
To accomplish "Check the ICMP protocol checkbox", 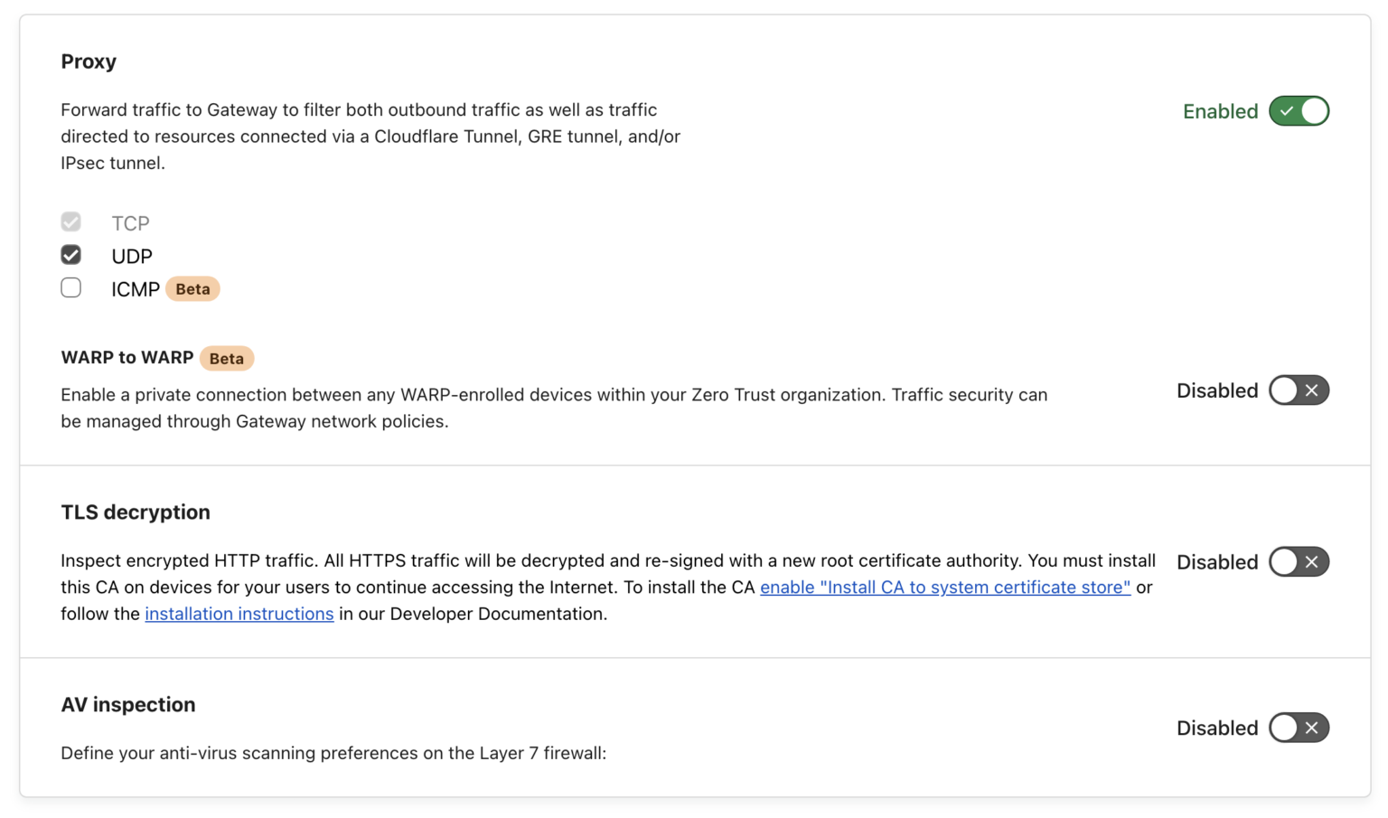I will click(70, 287).
